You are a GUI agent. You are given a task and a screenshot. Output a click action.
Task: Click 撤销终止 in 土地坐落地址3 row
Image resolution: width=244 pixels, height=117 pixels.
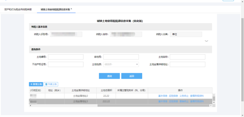pyautogui.click(x=184, y=101)
